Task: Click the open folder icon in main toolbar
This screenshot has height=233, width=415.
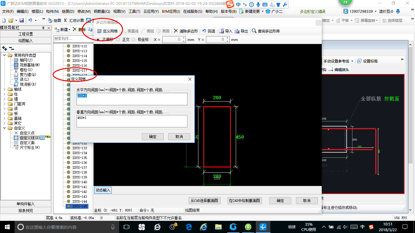Action: (11, 20)
